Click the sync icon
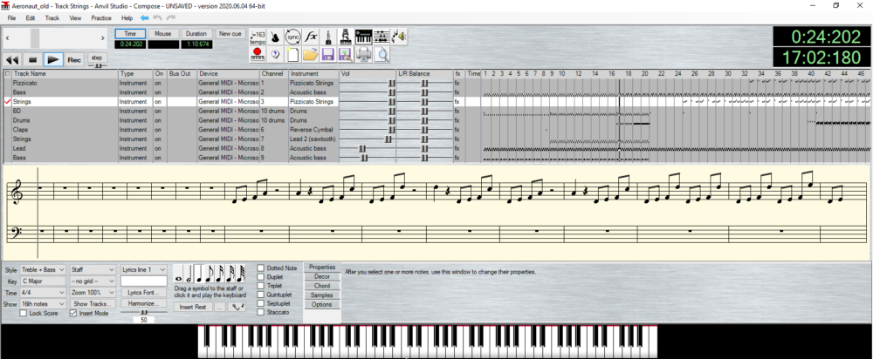The width and height of the screenshot is (873, 359). pos(292,37)
